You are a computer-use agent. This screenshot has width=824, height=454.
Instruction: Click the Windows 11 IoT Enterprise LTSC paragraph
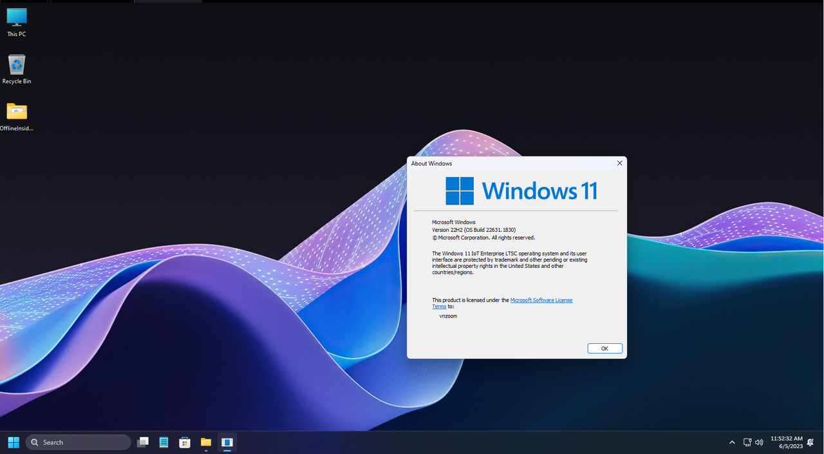[x=510, y=263]
